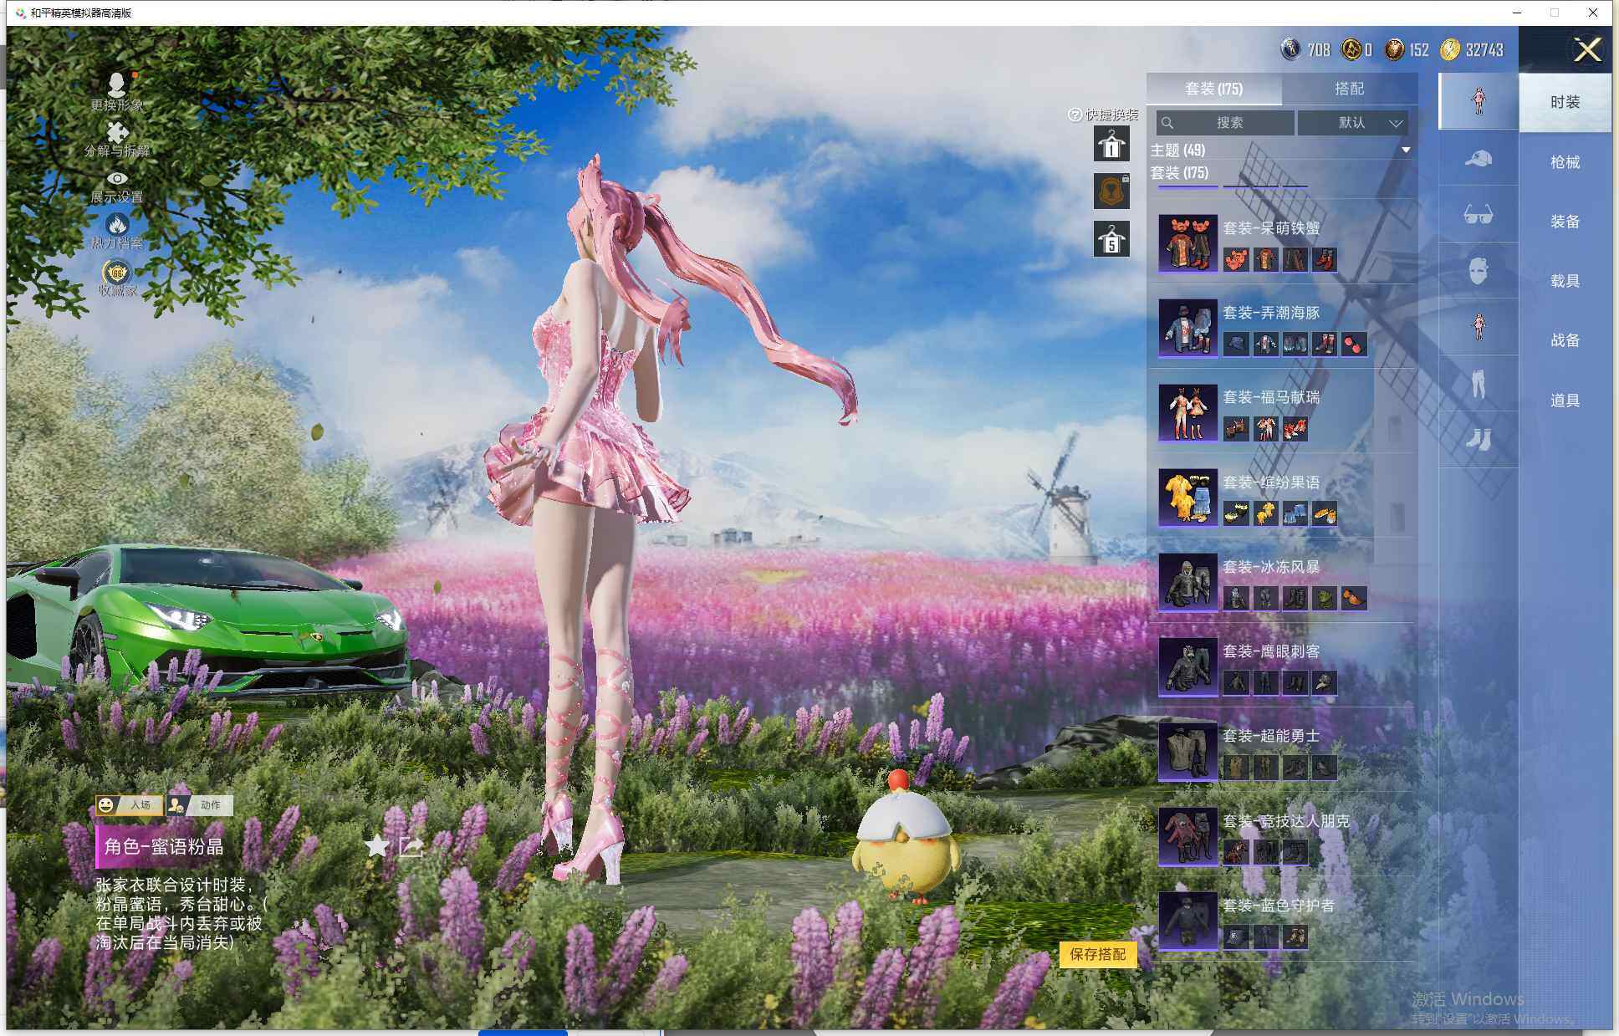The image size is (1619, 1036).
Task: Select the pants category icon
Action: (x=1478, y=383)
